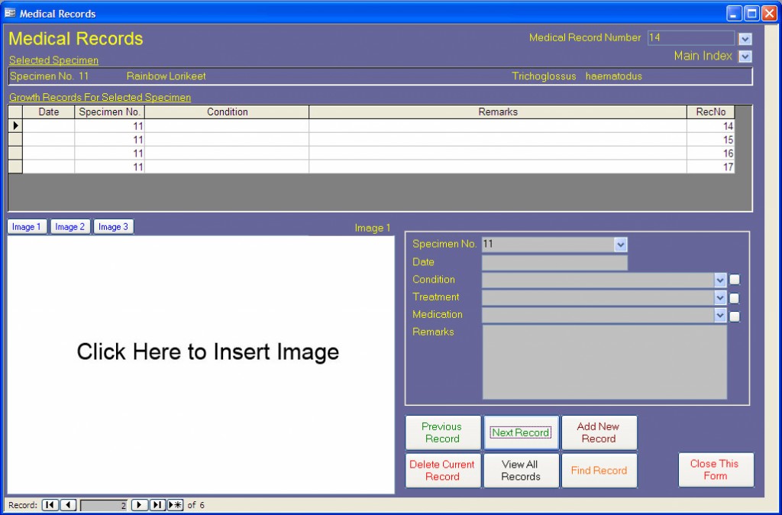Click the RecNo column header

click(x=711, y=112)
